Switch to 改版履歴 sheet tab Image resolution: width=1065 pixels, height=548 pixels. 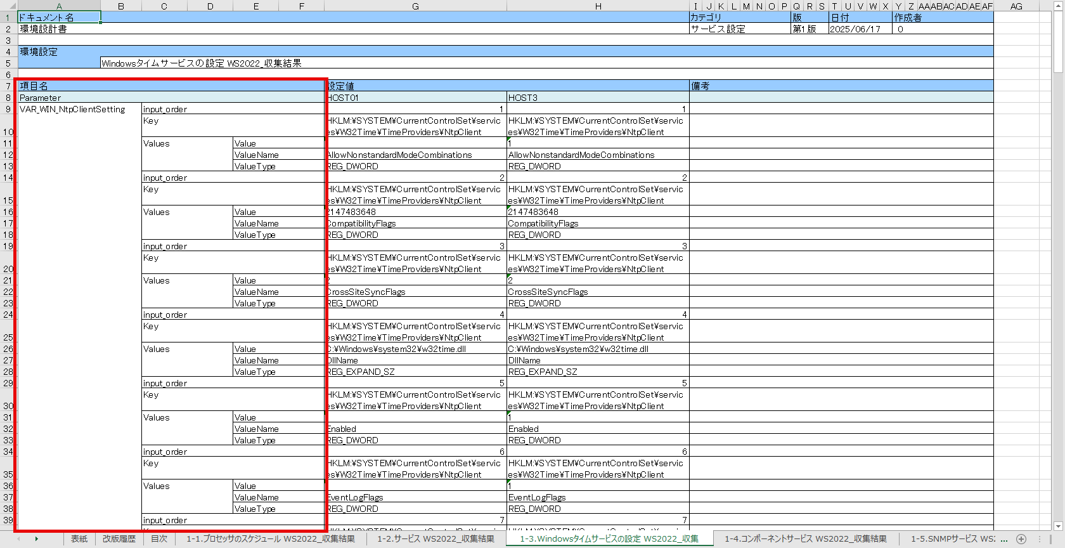tap(119, 539)
